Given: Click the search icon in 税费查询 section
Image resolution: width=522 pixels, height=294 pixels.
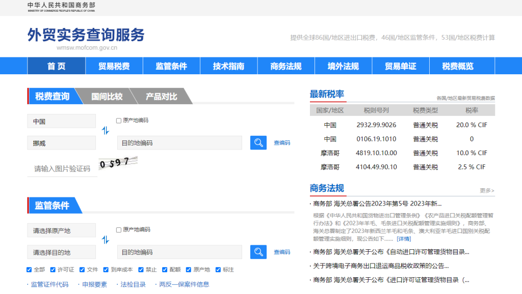Looking at the screenshot, I should point(258,143).
